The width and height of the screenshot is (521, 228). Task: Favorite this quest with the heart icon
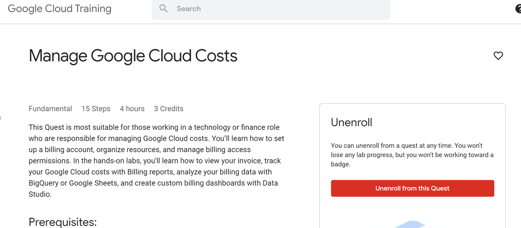point(498,56)
